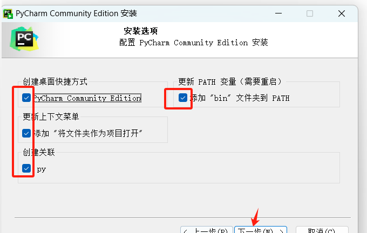367x233 pixels.
Task: Click the PyCharm icon in the title bar
Action: 8,14
